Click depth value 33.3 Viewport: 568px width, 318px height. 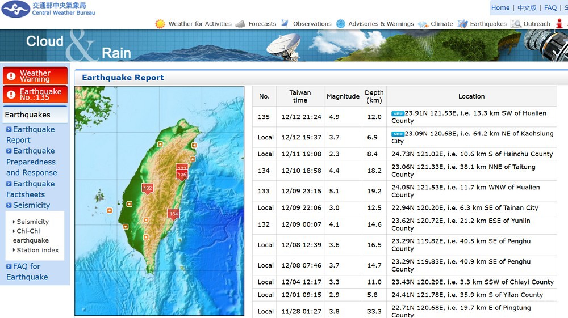(374, 311)
